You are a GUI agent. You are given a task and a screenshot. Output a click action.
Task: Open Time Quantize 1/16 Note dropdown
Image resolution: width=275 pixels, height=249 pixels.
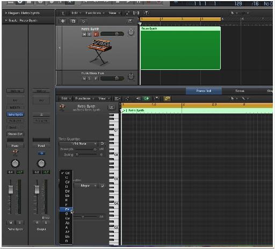(x=78, y=144)
